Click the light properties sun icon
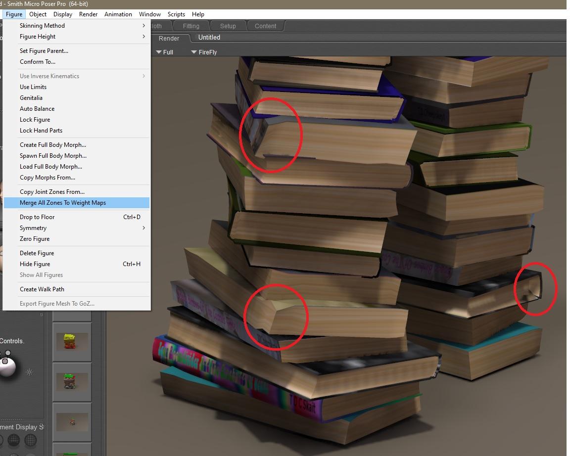This screenshot has height=456, width=570. 30,372
